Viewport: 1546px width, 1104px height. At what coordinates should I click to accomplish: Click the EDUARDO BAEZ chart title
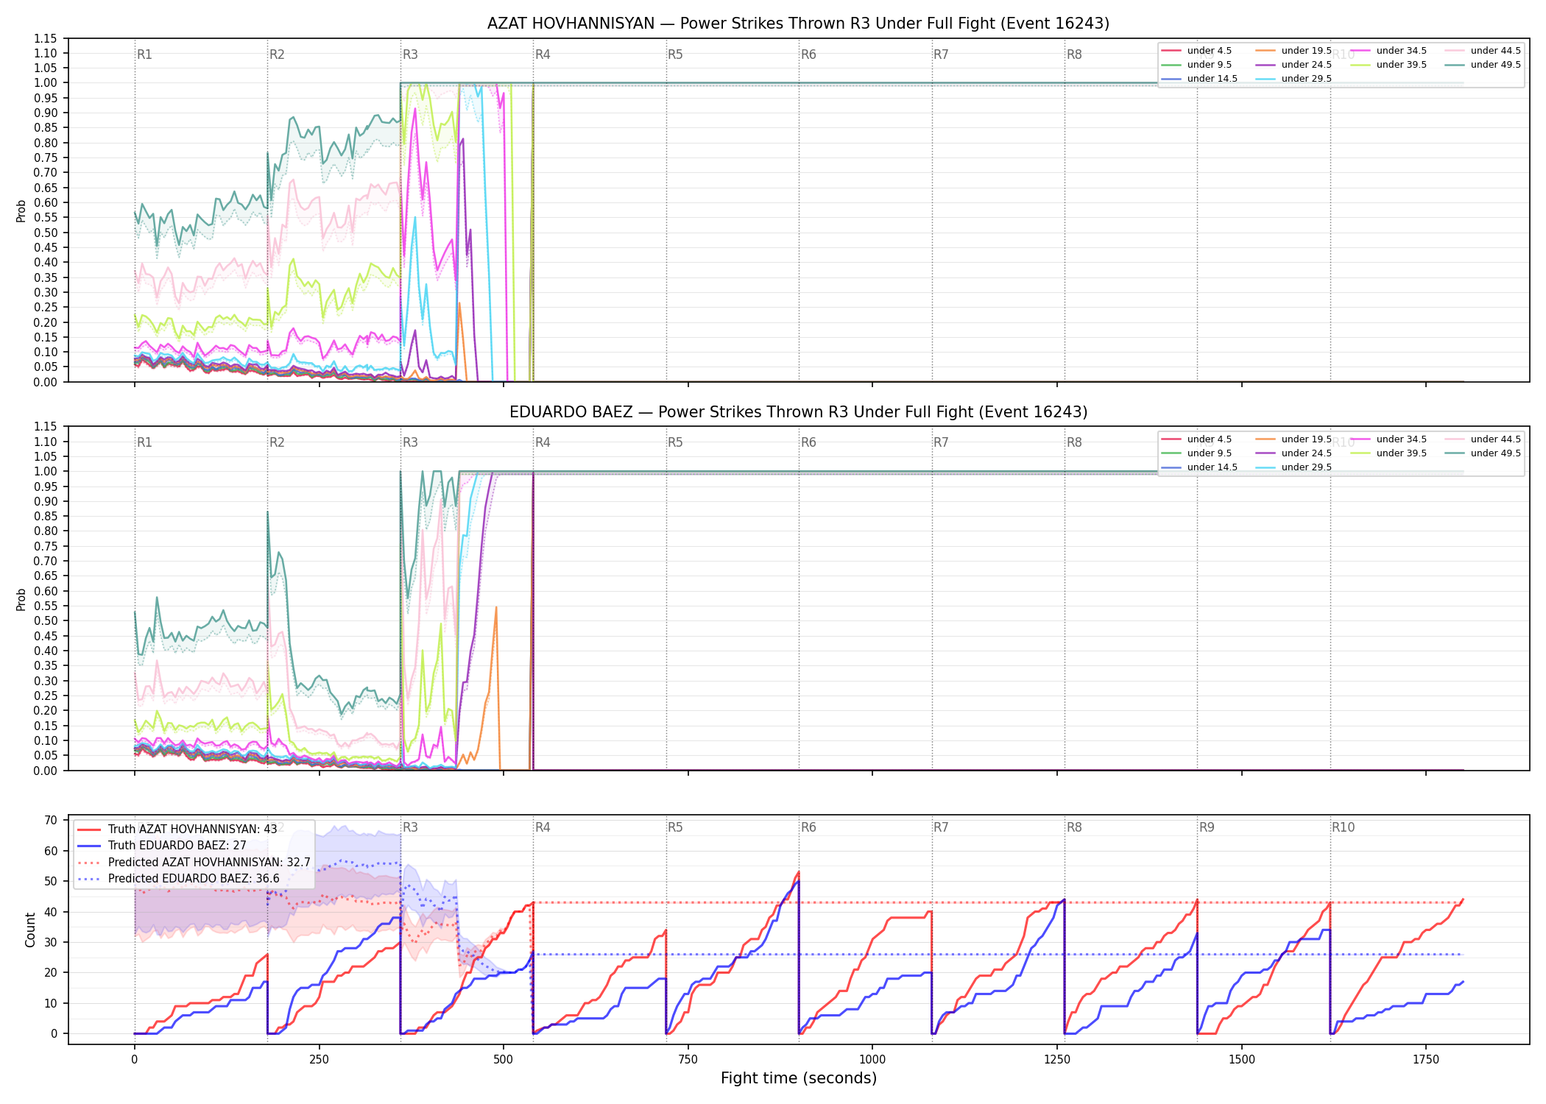798,412
